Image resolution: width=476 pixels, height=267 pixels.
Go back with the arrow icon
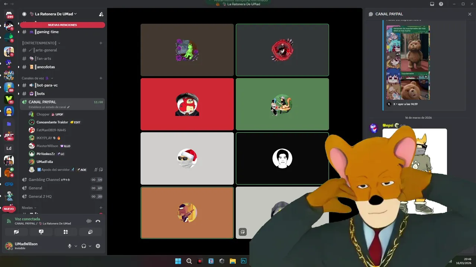6,4
